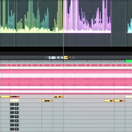This screenshot has width=132, height=132.
Task: Select the yellow clip at far left of top gray lane
Action: coord(5,97)
